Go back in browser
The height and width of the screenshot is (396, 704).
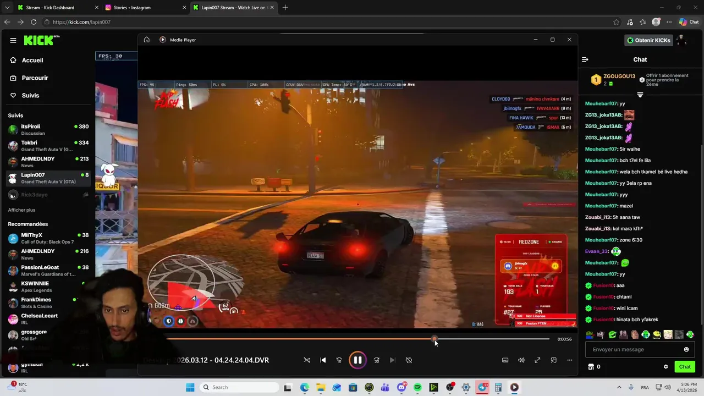(x=7, y=22)
